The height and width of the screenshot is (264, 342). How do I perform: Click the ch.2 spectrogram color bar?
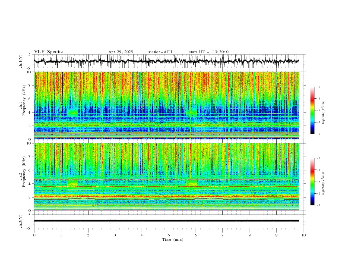tap(312, 182)
